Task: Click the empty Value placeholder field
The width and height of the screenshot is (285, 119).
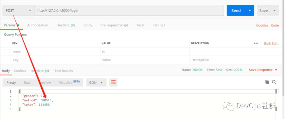Action: [x=145, y=60]
